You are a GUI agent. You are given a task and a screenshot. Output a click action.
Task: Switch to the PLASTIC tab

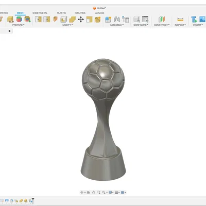point(61,13)
